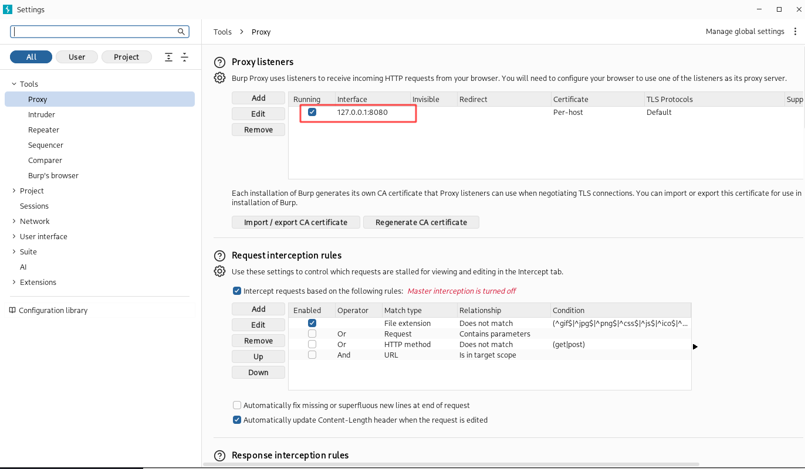Click Configuration library label
Viewport: 805px width, 469px height.
53,310
